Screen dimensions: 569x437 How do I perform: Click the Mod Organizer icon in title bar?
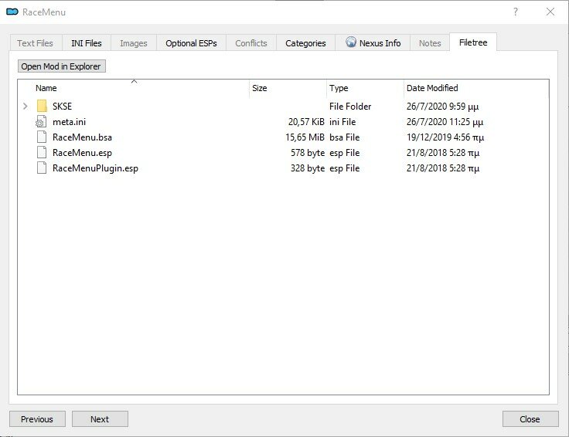(x=12, y=12)
